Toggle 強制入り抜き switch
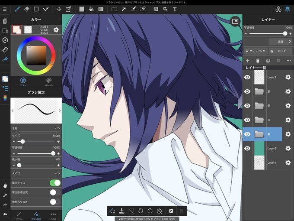The width and height of the screenshot is (294, 221). coord(55,202)
